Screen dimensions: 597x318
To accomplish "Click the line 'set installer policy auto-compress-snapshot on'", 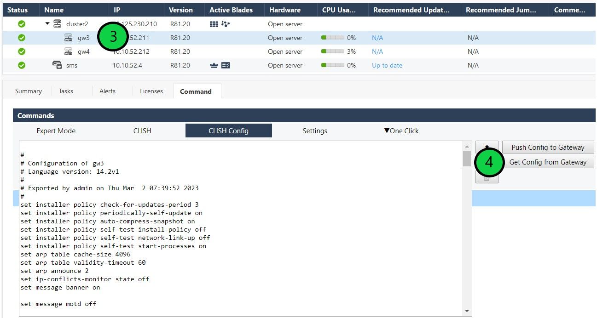I will [108, 221].
